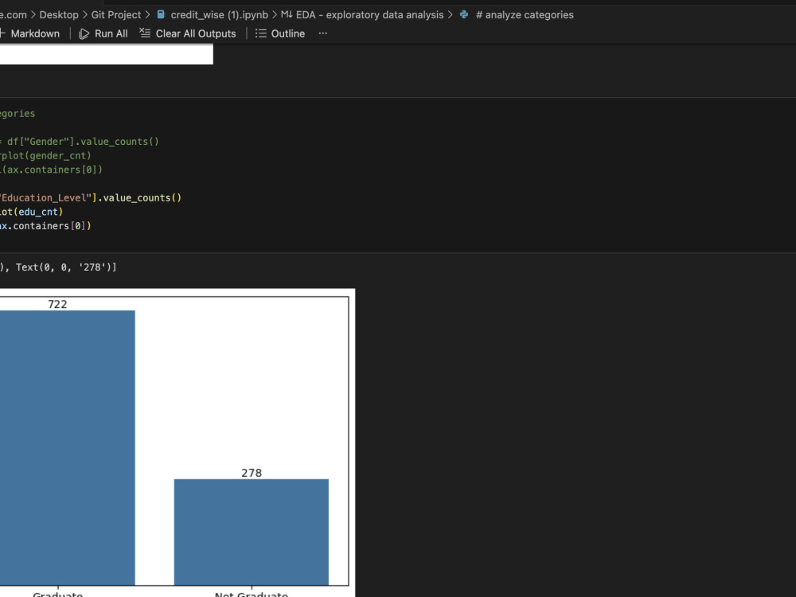Click the gender_cnt code line
Viewport: 796px width, 597px height.
click(x=45, y=155)
